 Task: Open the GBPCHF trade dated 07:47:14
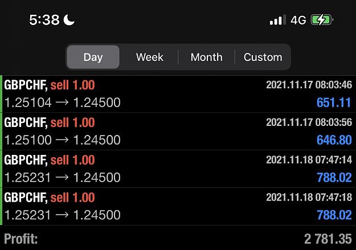click(178, 169)
